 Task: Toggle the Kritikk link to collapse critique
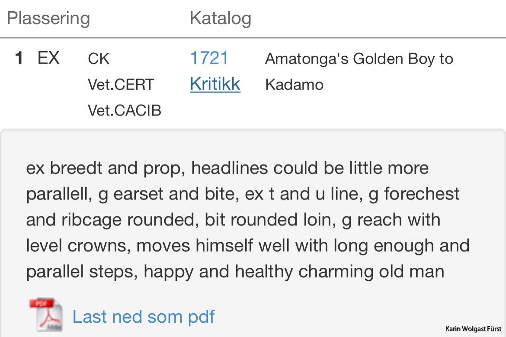click(x=215, y=84)
